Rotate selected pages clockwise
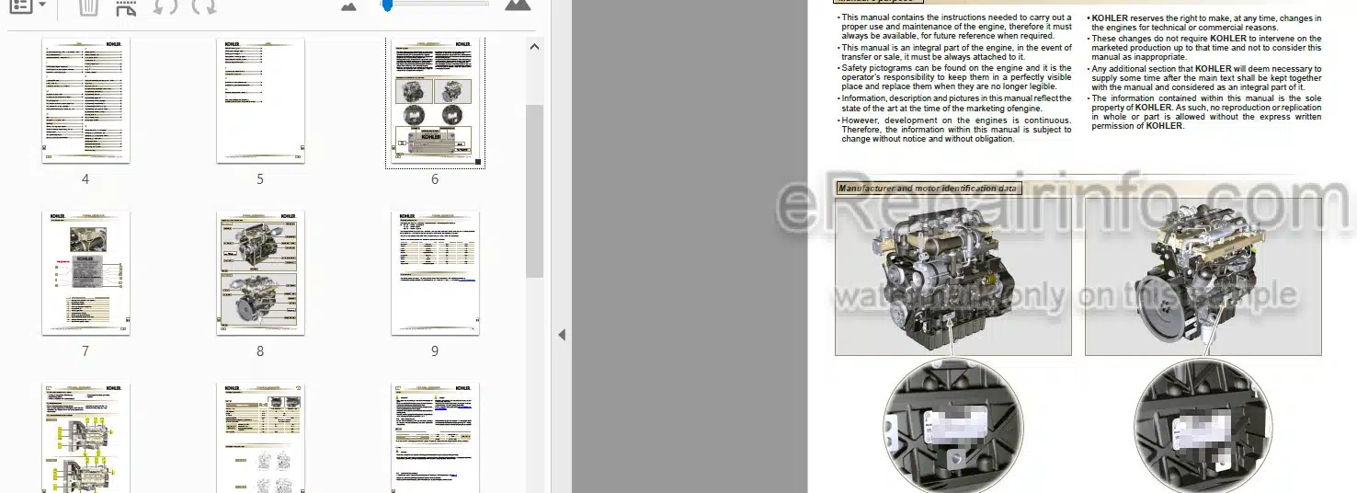The image size is (1357, 493). pos(204,7)
